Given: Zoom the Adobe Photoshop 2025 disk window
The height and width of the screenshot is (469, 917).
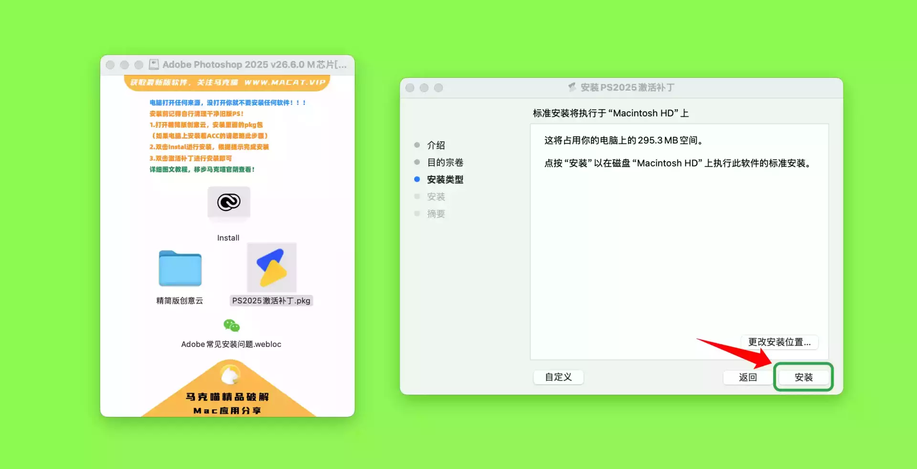Looking at the screenshot, I should 139,65.
